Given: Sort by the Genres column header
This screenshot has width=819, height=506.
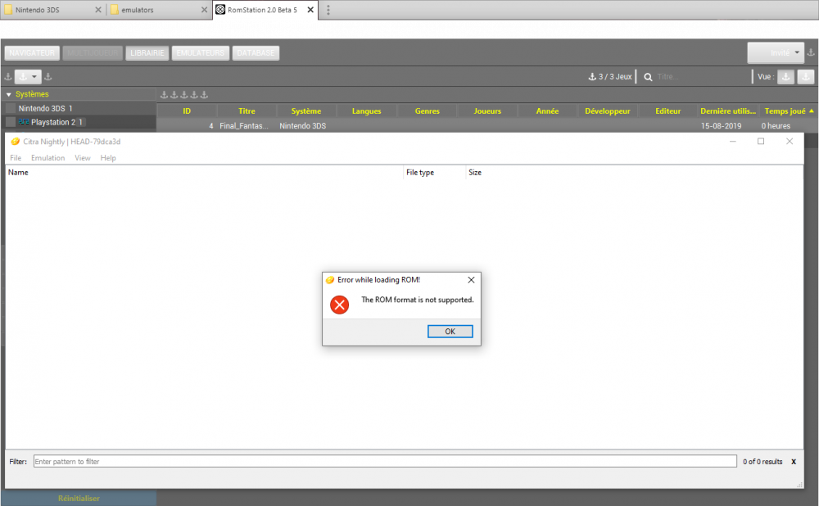Looking at the screenshot, I should pos(428,111).
